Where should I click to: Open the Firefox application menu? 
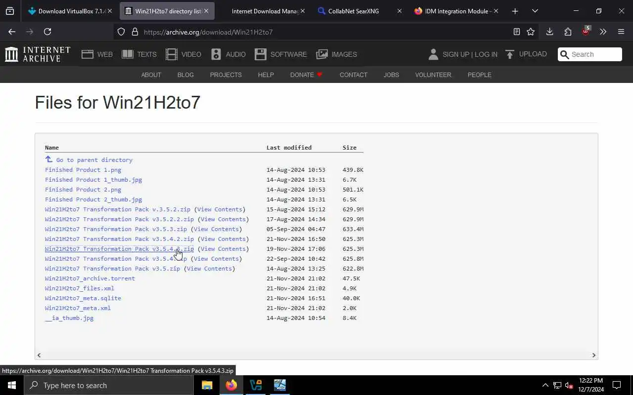[621, 32]
